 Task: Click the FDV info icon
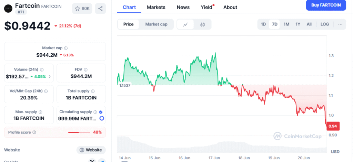point(85,70)
